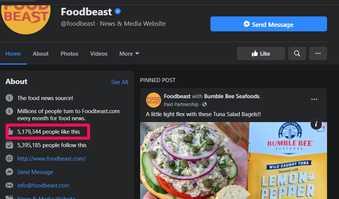Click the thumbs-up icon beside likes count
Screen dimensions: 339x199
(10, 131)
